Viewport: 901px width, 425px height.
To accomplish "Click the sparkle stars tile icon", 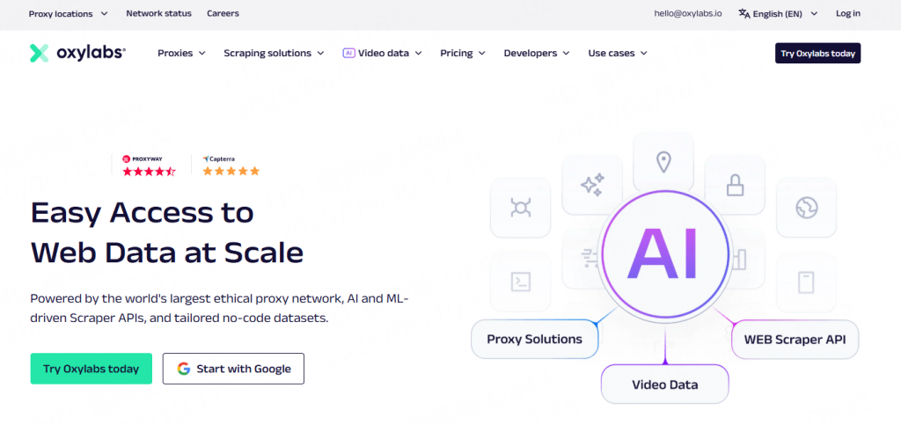I will (592, 185).
